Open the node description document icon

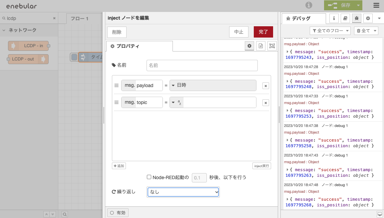[261, 46]
